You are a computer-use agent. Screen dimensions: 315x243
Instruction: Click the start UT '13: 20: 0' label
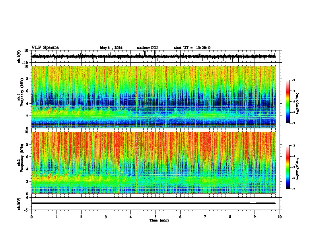coord(203,48)
